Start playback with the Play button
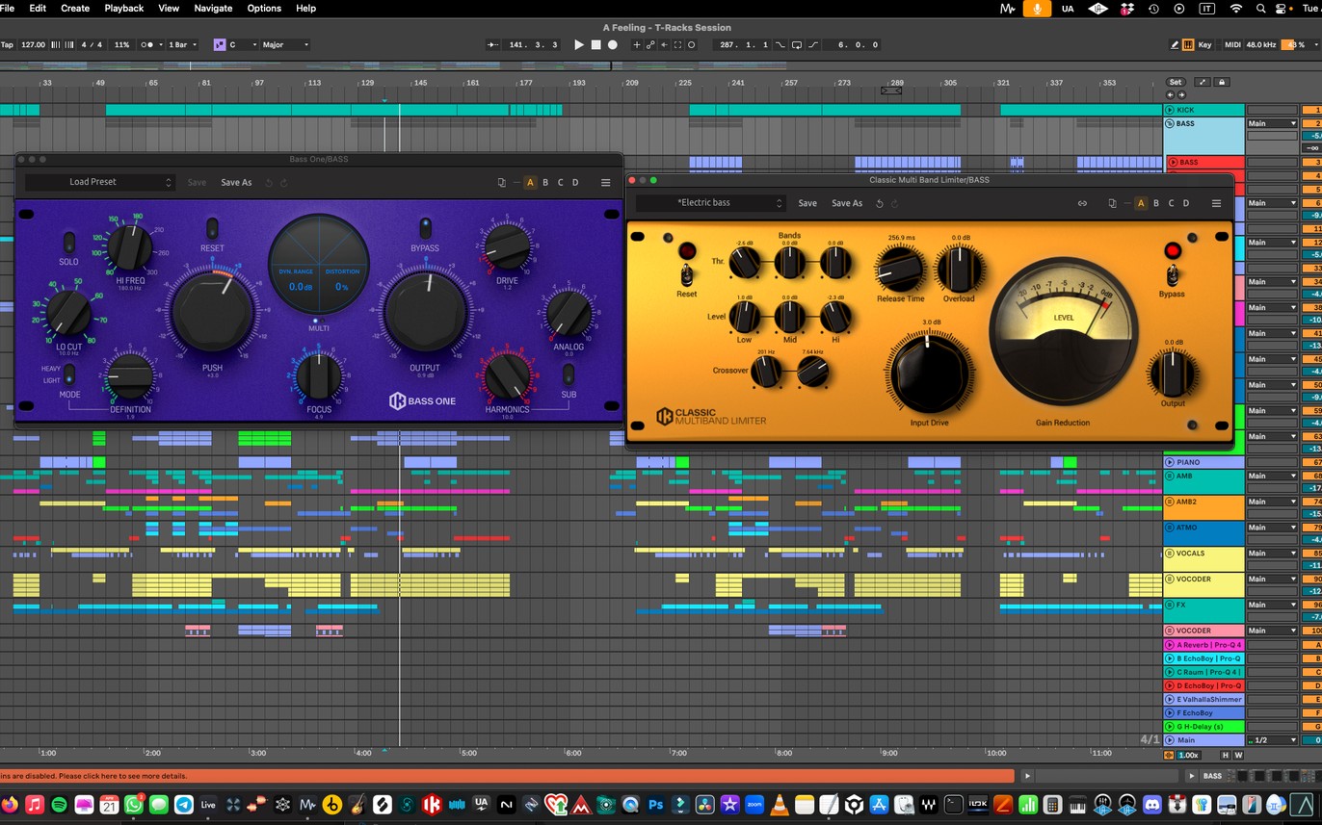 click(579, 45)
